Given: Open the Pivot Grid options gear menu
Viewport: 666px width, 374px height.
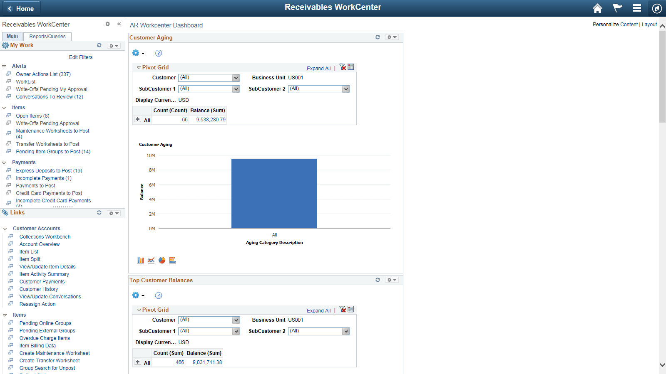Looking at the screenshot, I should click(138, 53).
